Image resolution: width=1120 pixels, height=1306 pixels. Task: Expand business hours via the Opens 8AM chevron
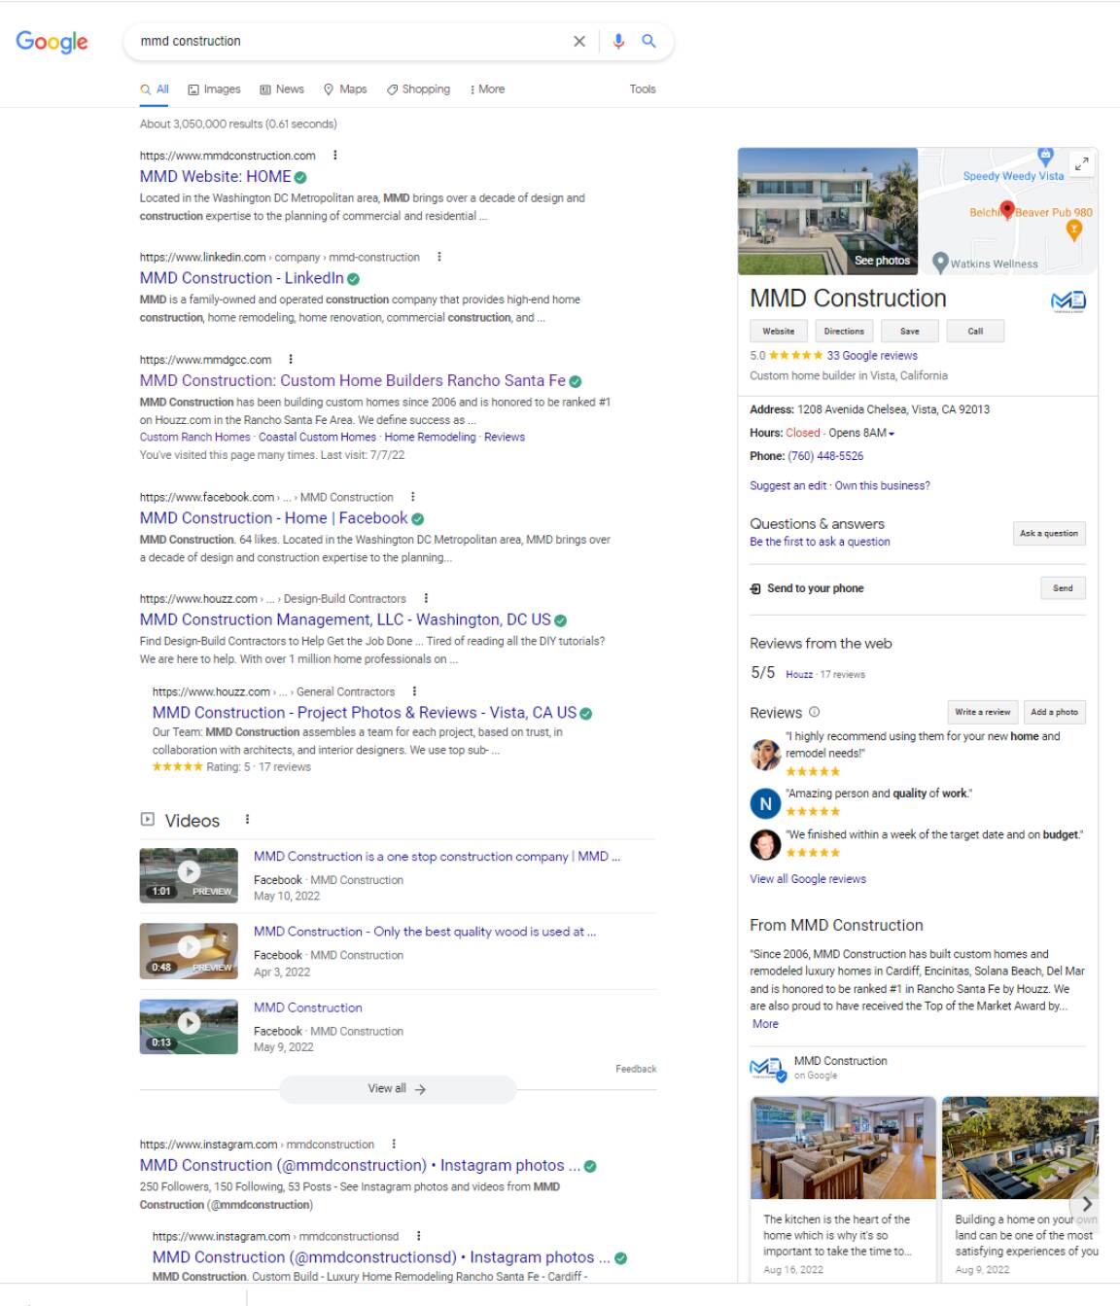pyautogui.click(x=890, y=435)
